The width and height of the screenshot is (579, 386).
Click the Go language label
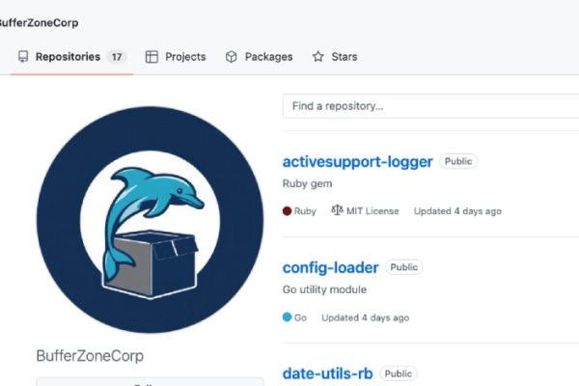(300, 317)
